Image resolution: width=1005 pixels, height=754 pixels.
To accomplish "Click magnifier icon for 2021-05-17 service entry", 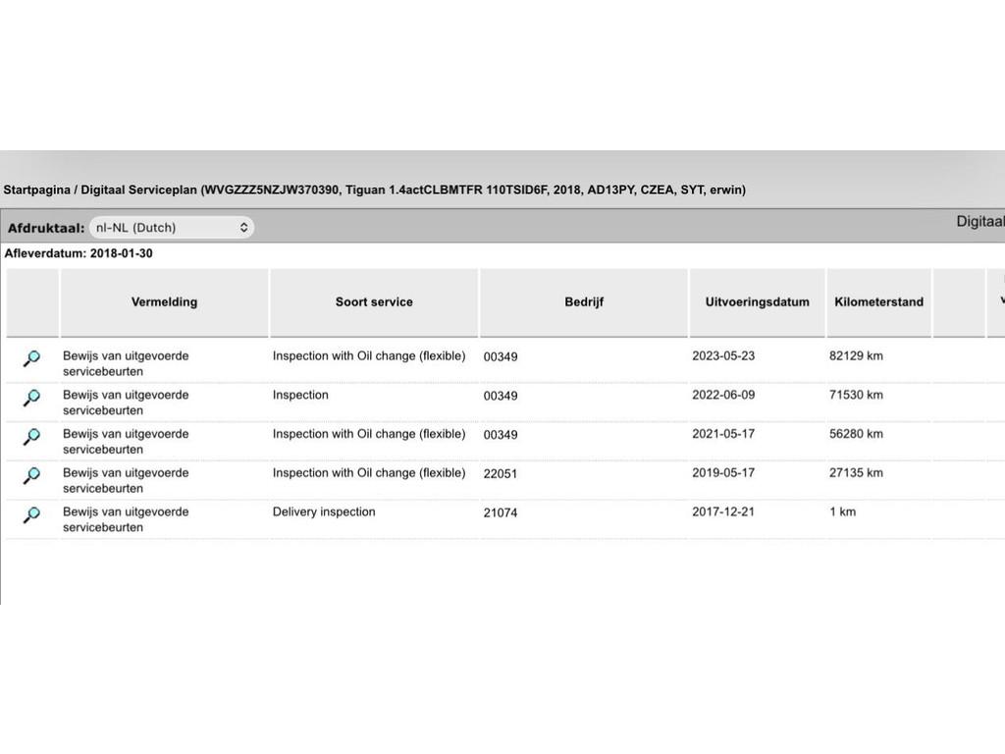I will tap(31, 436).
